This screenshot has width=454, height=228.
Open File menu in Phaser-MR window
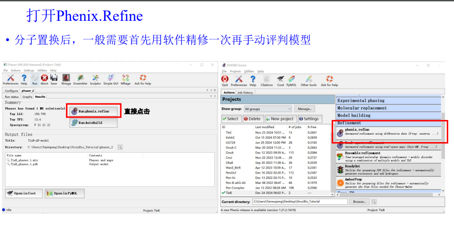(5, 70)
